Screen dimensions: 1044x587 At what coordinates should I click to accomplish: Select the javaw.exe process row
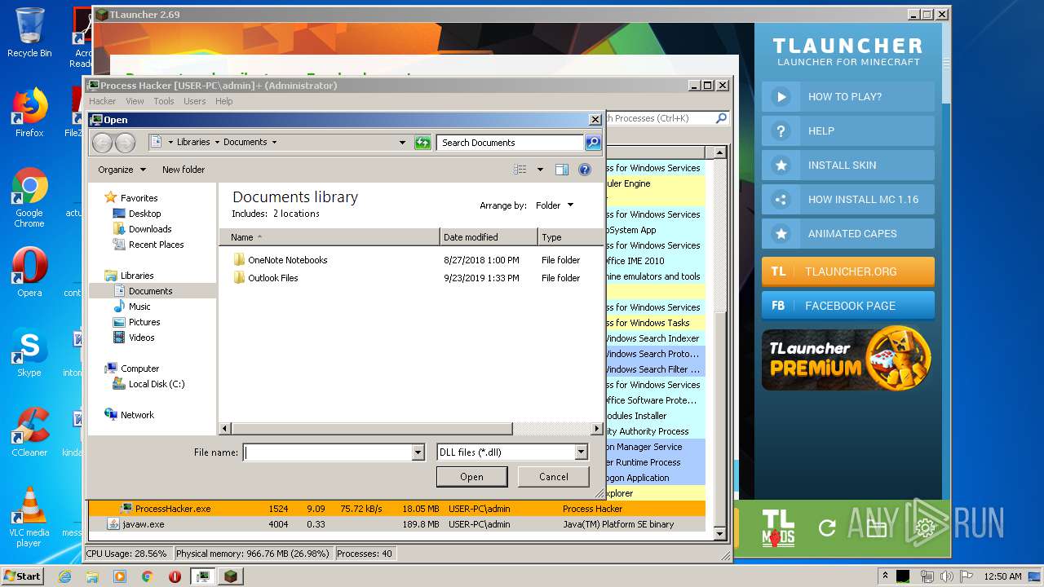point(397,524)
